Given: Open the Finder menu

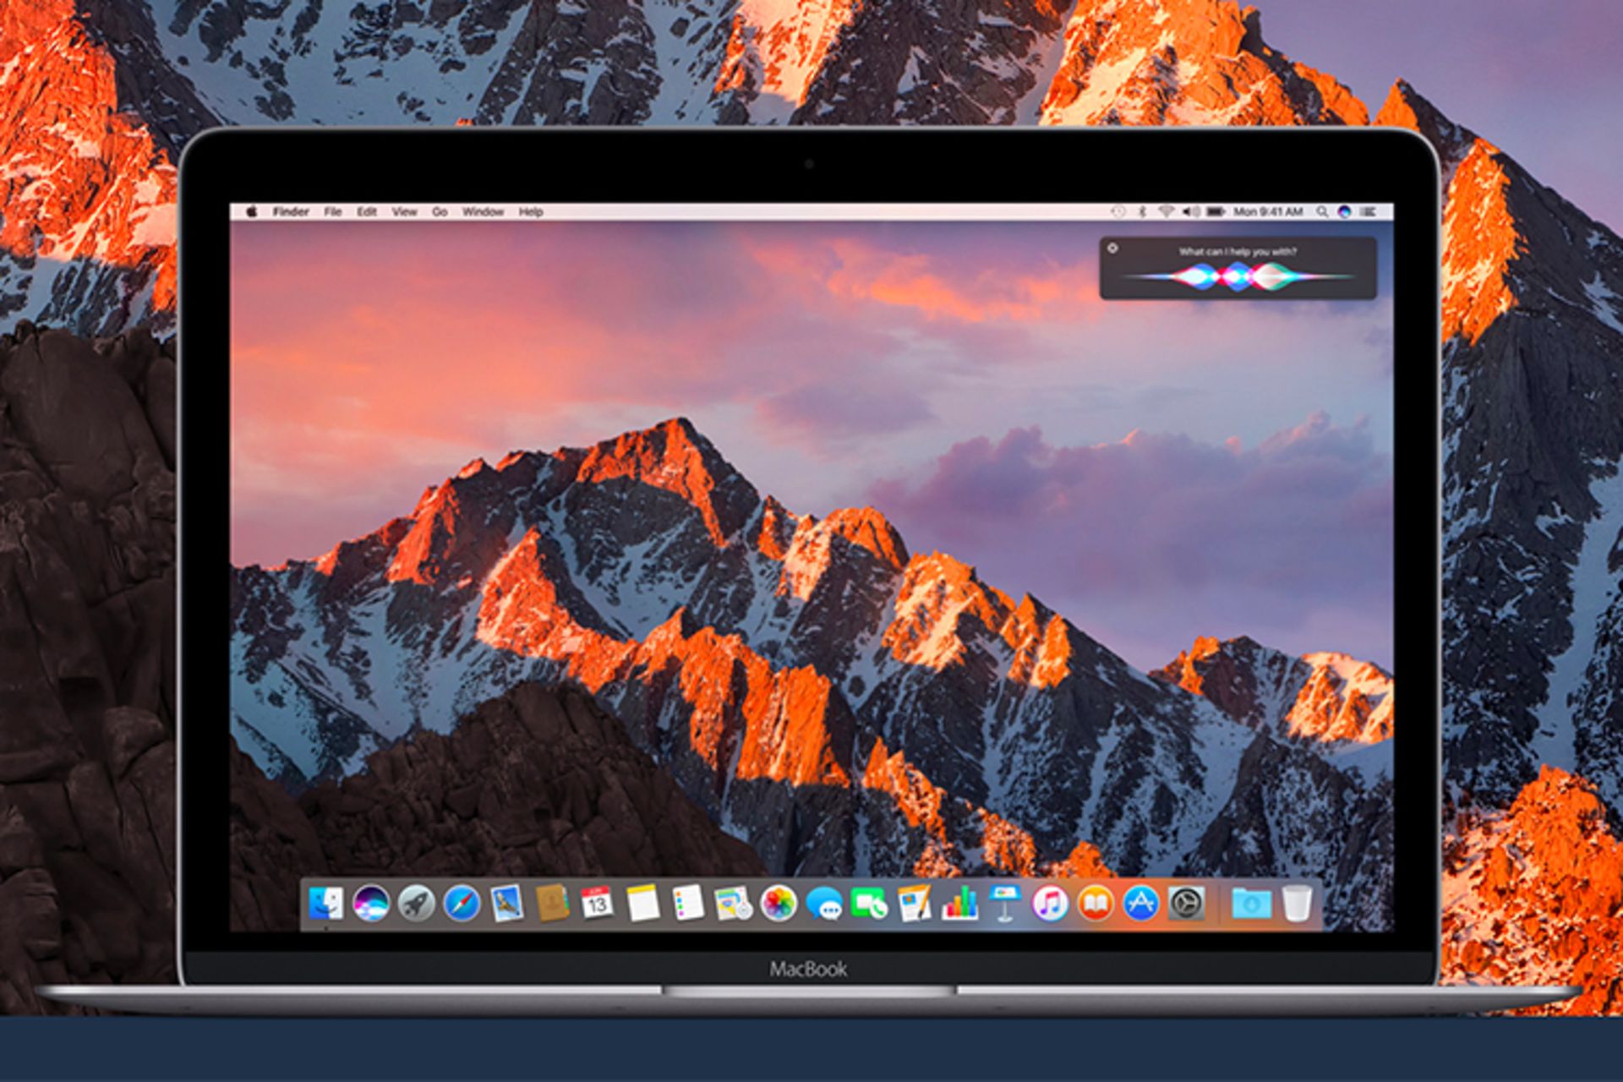Looking at the screenshot, I should [291, 211].
